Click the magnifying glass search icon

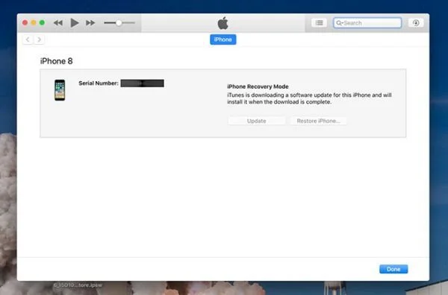click(339, 23)
